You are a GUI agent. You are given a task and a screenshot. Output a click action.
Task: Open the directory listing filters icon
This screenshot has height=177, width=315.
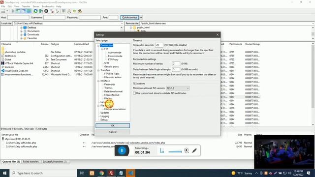click(x=63, y=11)
